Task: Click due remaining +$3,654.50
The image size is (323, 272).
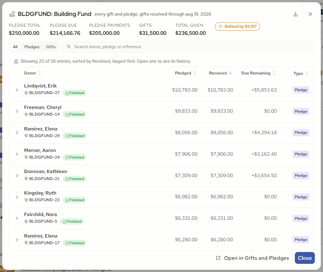Action: 264,175
